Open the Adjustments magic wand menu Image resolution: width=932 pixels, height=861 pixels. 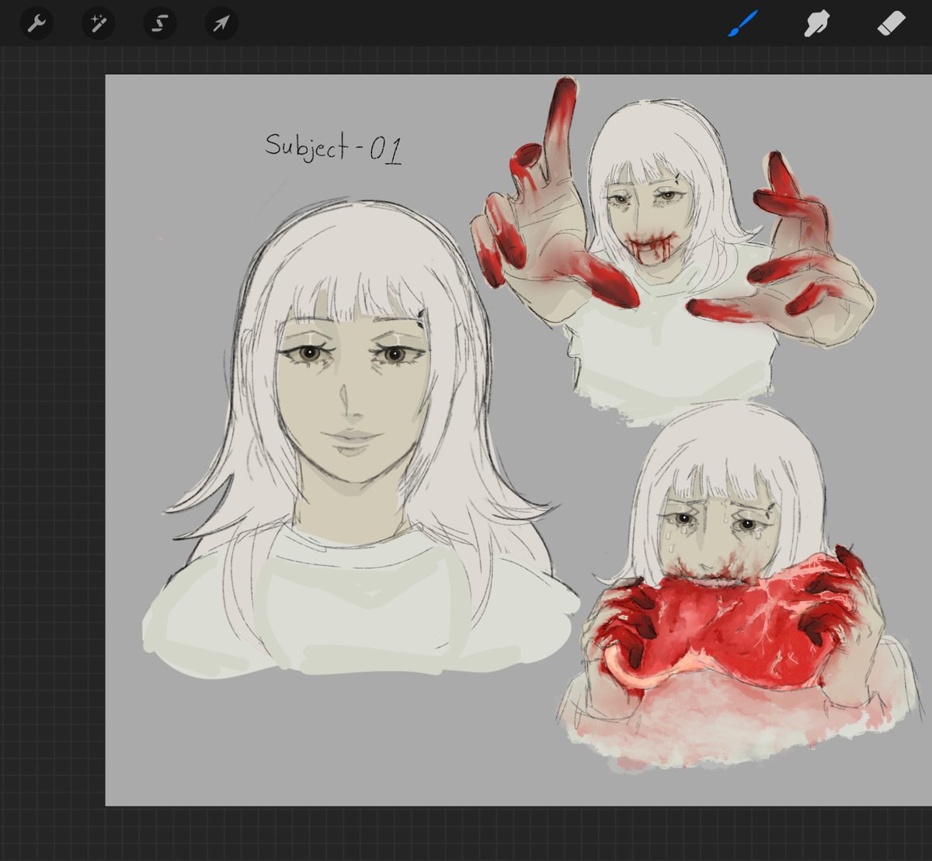tap(98, 24)
